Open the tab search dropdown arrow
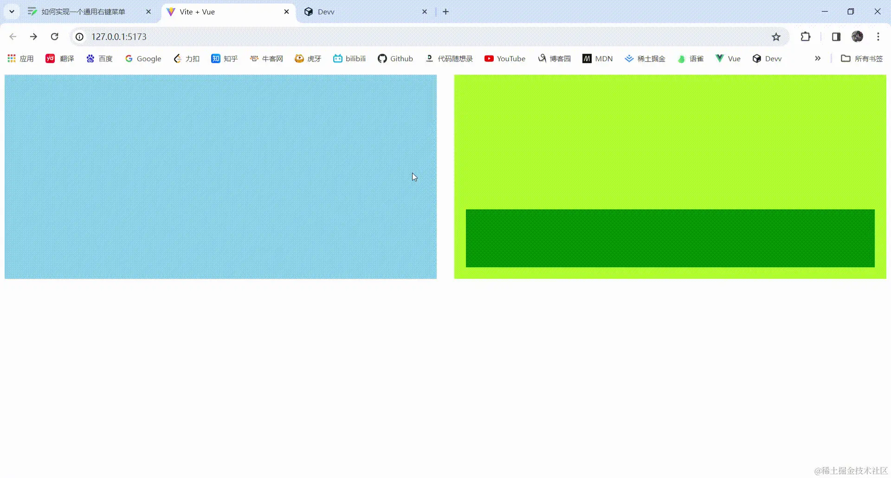This screenshot has width=891, height=478. pos(12,12)
